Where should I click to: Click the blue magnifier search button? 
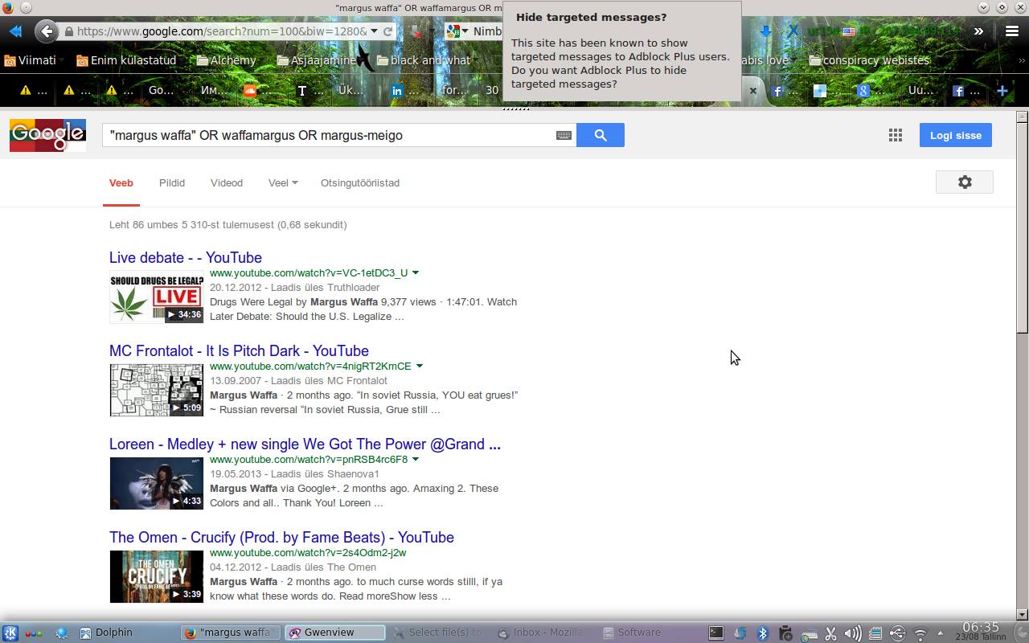tap(600, 135)
